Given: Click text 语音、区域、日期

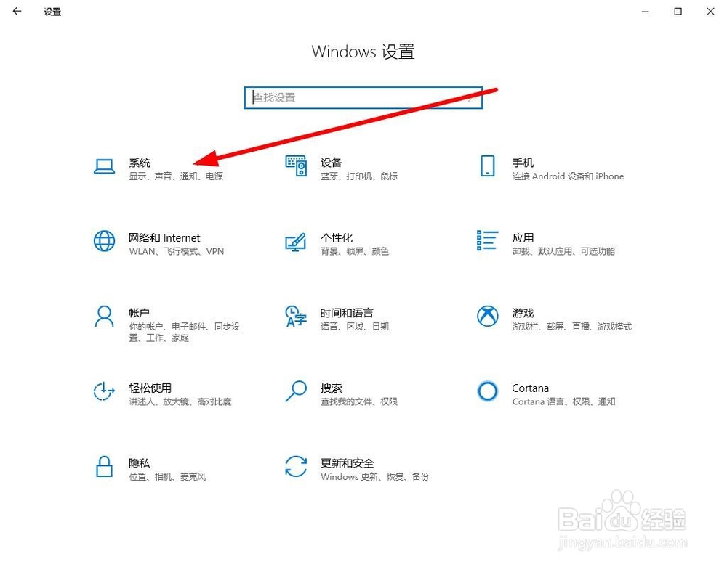Looking at the screenshot, I should 355,326.
